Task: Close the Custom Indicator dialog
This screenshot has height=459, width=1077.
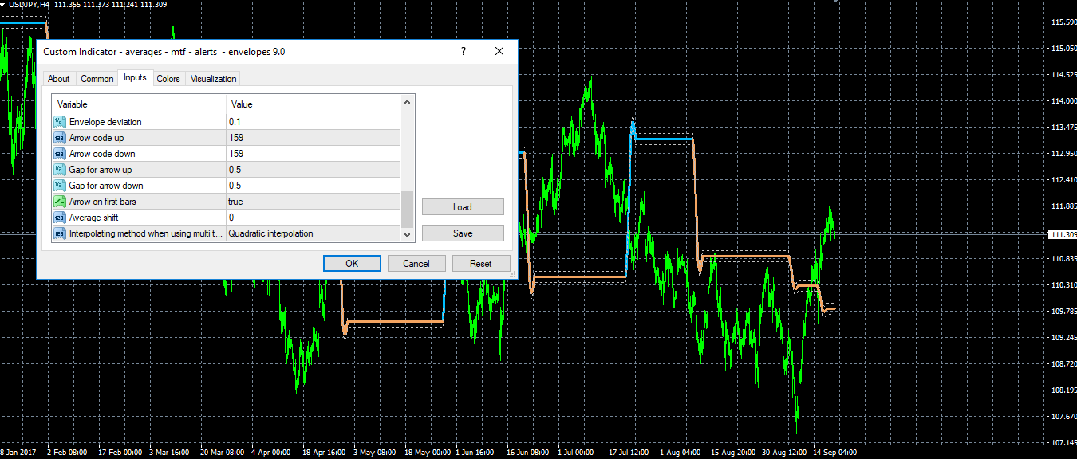Action: 499,52
